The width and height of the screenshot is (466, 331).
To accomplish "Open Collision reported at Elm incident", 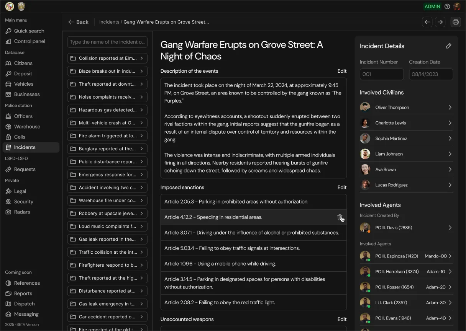I will coord(107,58).
